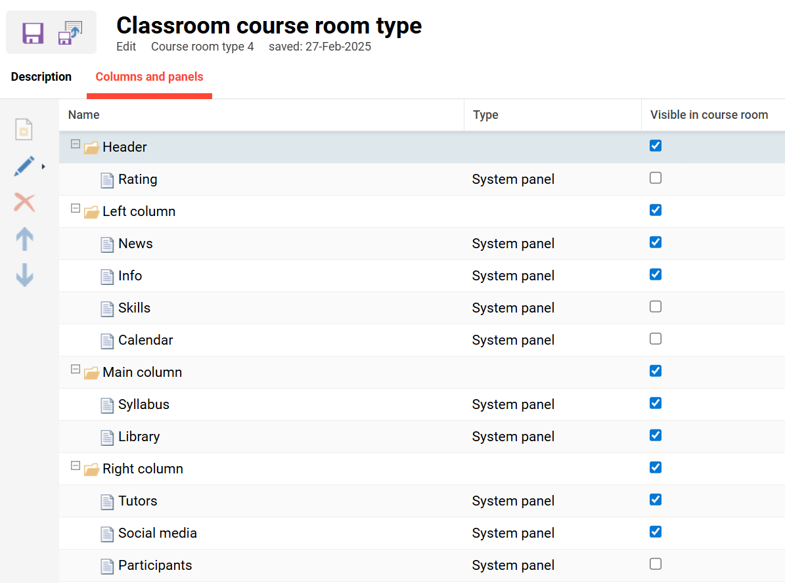Screen dimensions: 785x583
Task: Click the add new panel icon
Action: (24, 129)
